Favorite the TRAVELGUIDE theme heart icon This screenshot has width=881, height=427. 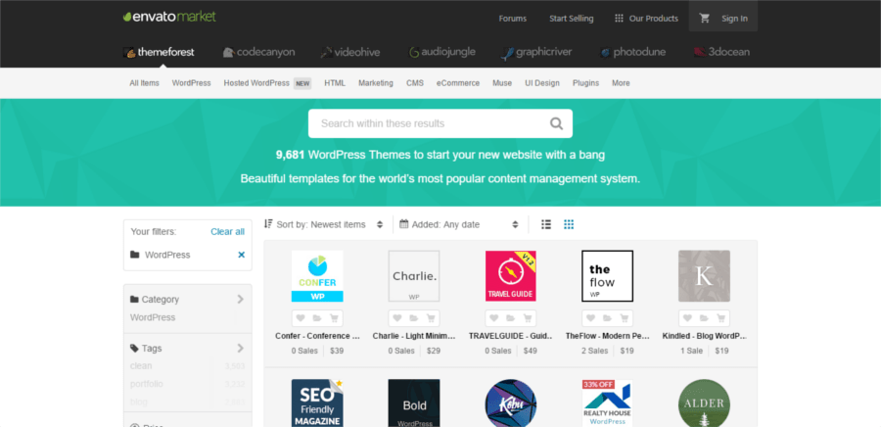(x=494, y=318)
